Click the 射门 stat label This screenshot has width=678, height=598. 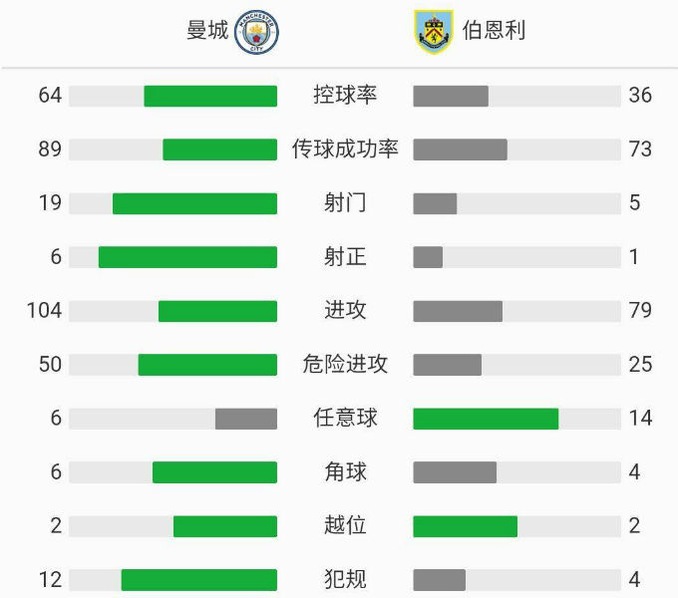tap(345, 203)
